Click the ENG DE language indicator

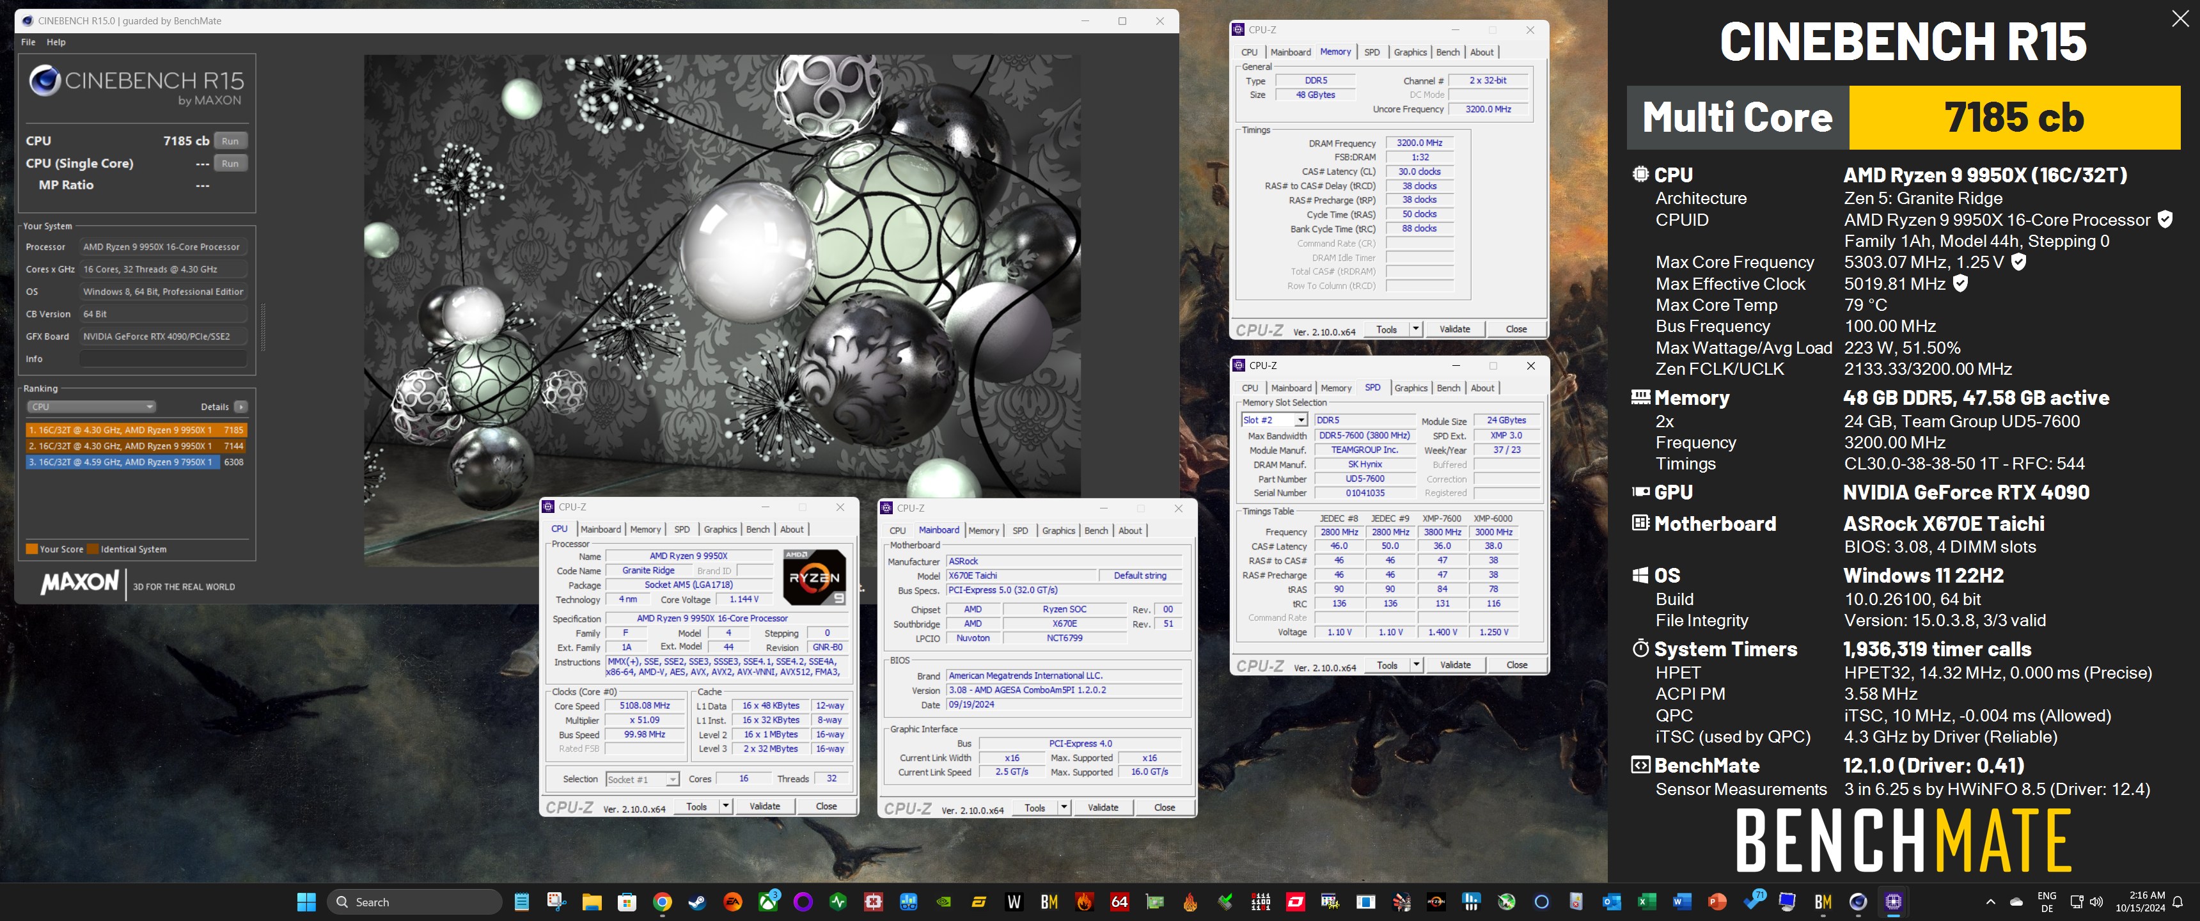pos(2047,902)
